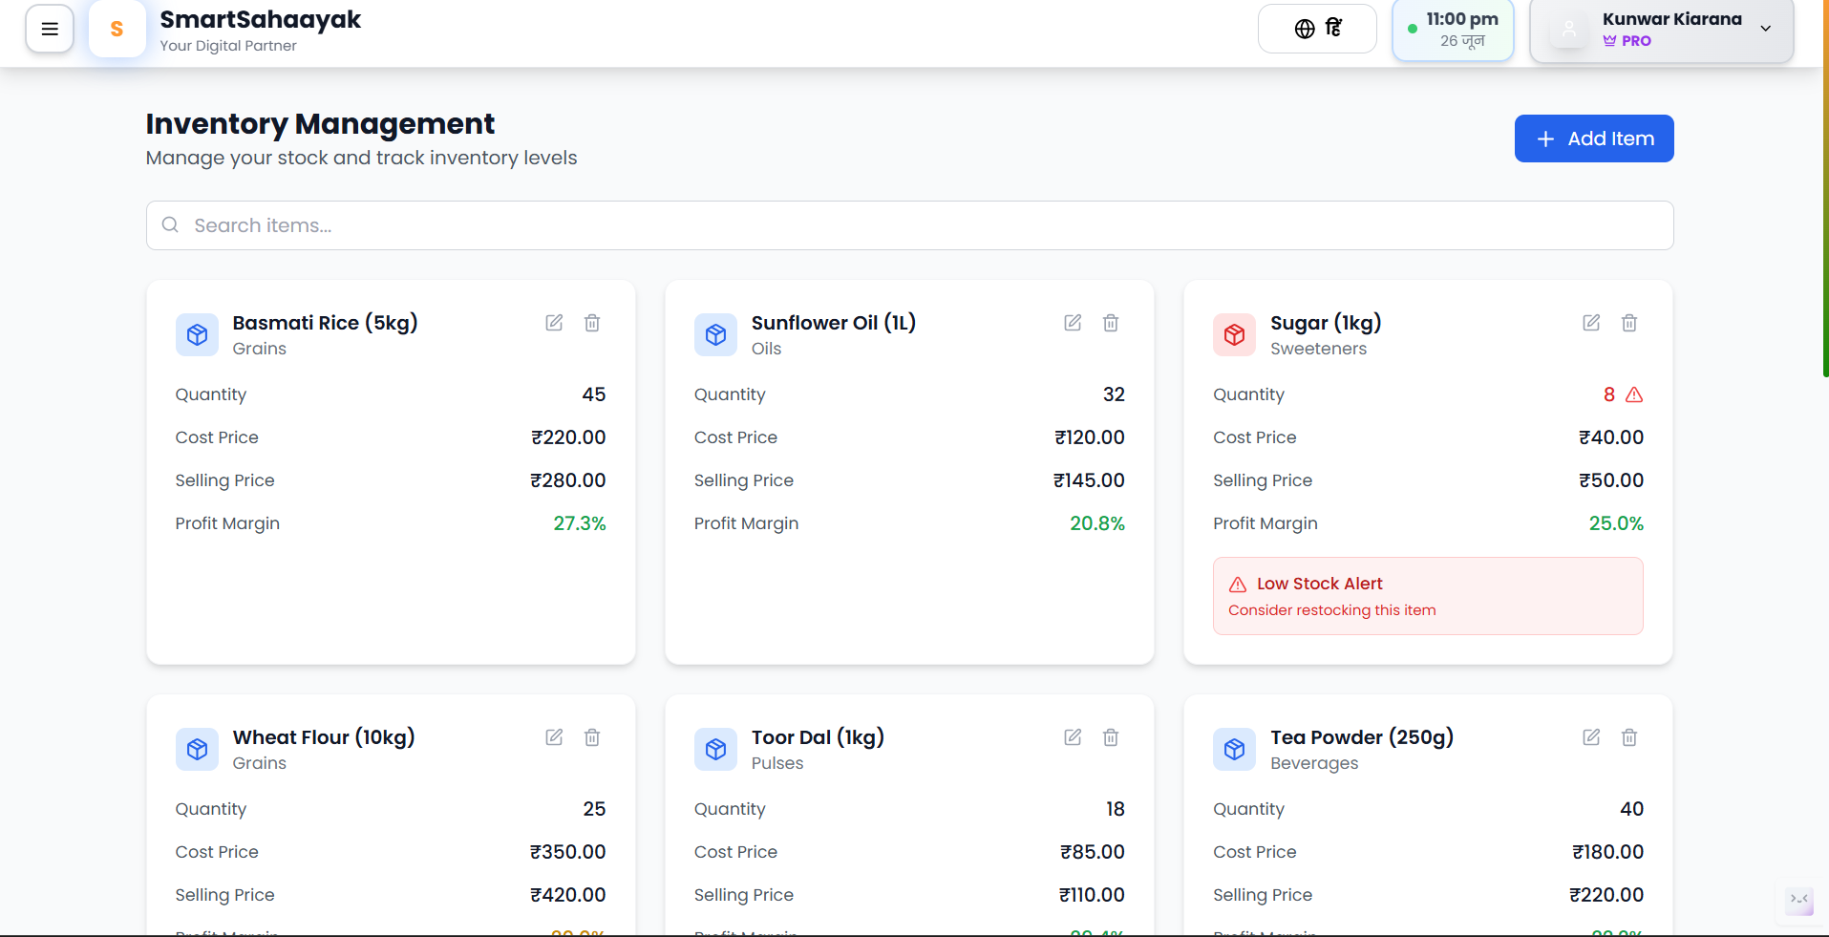Delete the Sunflower Oil (1L) item
This screenshot has height=937, width=1829.
click(1111, 323)
